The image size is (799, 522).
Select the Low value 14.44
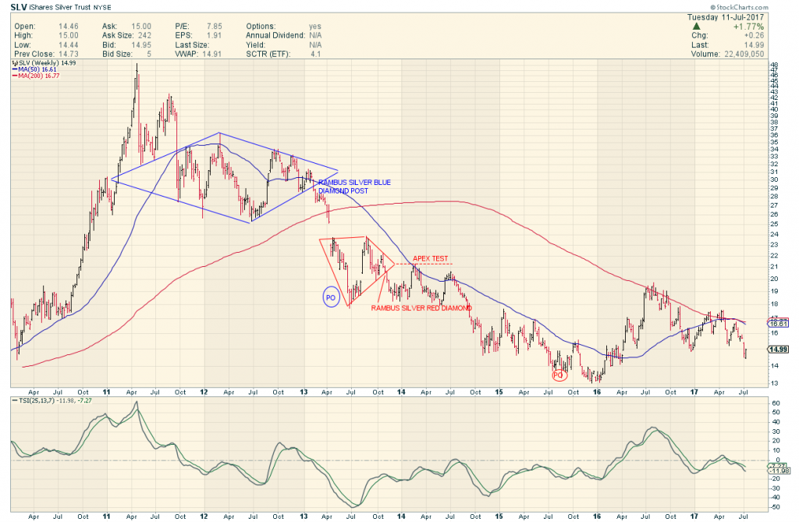tap(69, 44)
